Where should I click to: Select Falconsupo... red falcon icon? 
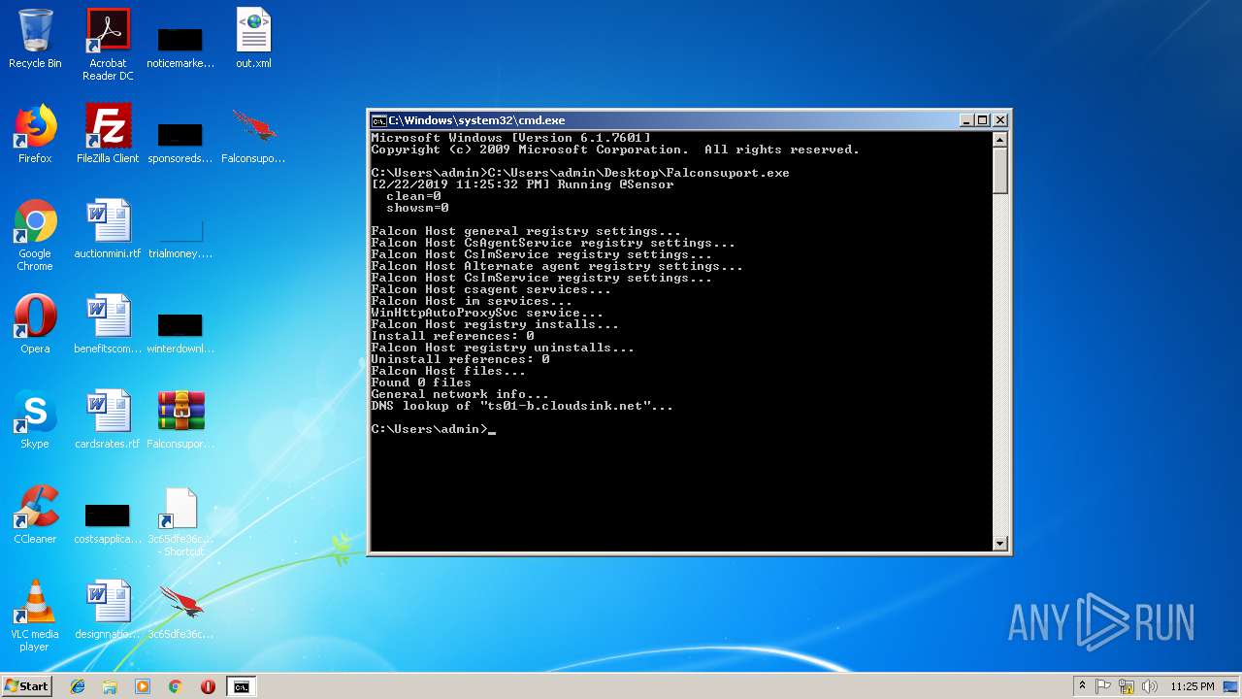point(253,134)
